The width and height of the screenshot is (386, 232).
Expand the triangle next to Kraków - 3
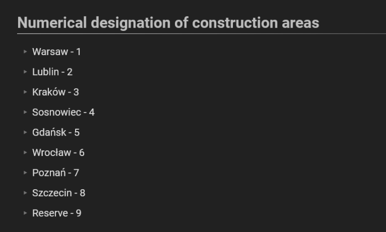coord(25,92)
